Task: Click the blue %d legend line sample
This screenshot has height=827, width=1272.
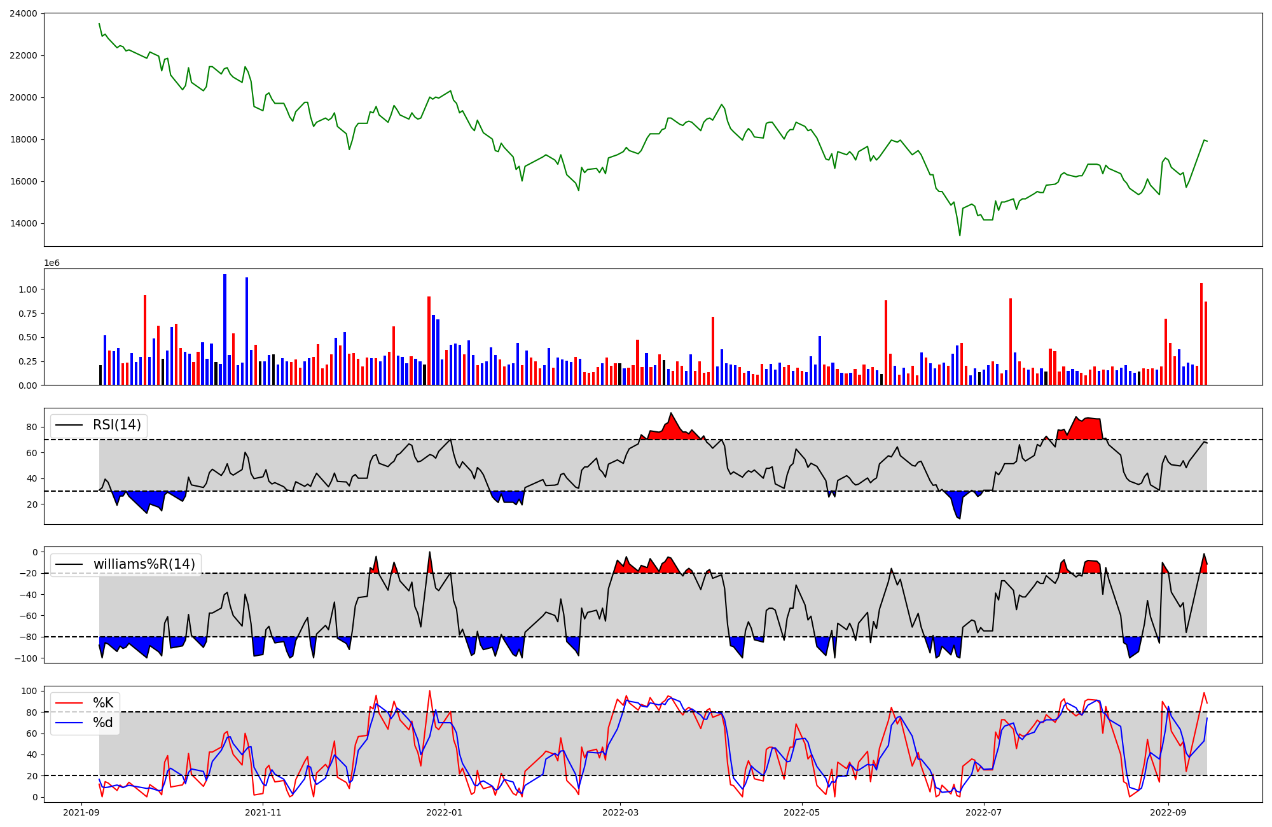Action: [69, 723]
